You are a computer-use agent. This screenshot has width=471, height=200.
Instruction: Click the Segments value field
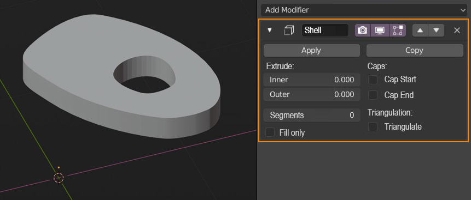click(311, 116)
